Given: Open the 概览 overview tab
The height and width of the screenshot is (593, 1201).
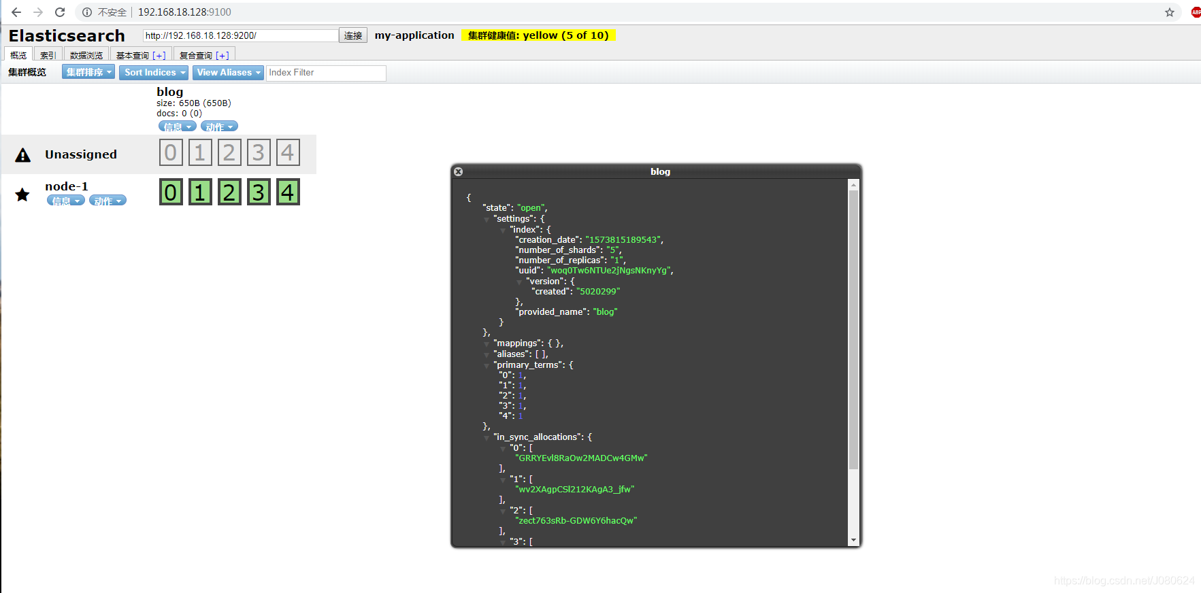Looking at the screenshot, I should point(18,55).
